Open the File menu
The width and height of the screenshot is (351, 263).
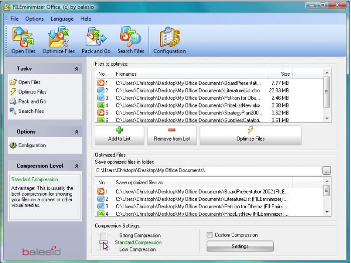pyautogui.click(x=15, y=19)
